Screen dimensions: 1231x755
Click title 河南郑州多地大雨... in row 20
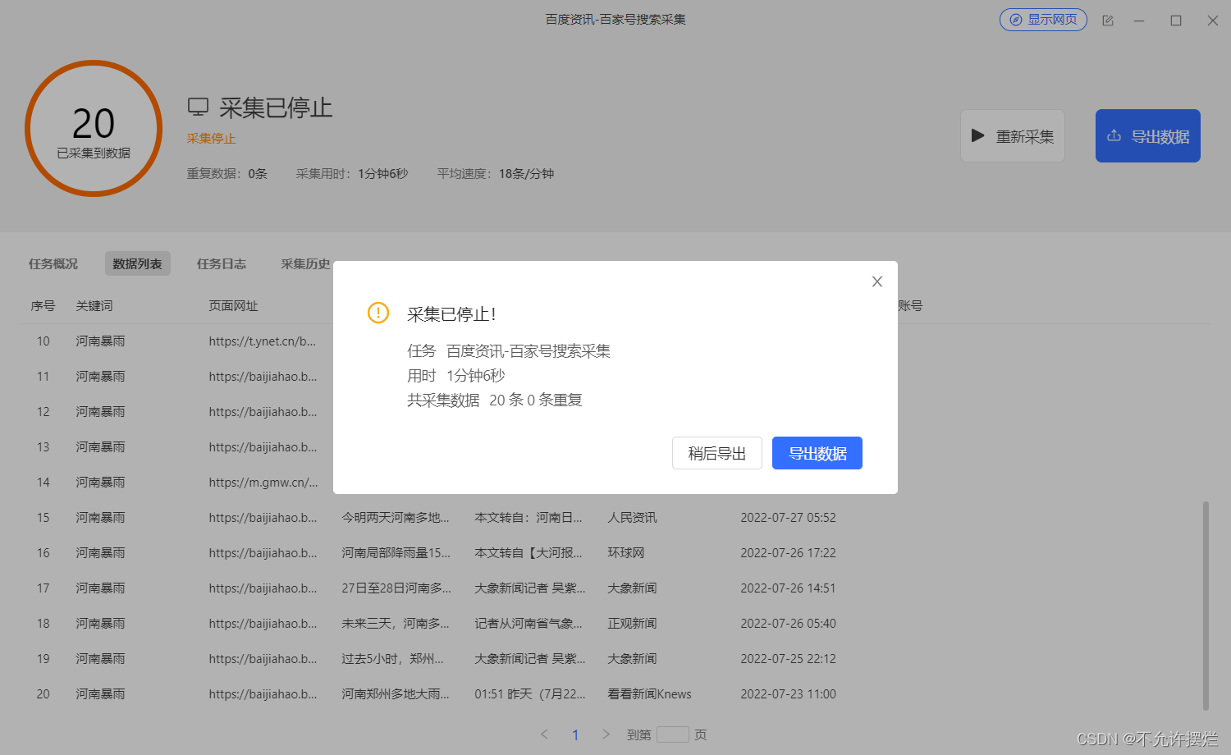pos(396,694)
